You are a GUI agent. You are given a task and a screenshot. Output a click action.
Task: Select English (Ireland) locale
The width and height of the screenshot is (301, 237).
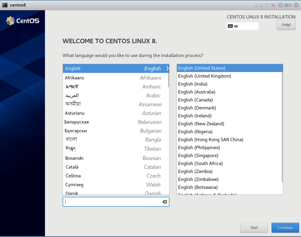tap(229, 116)
